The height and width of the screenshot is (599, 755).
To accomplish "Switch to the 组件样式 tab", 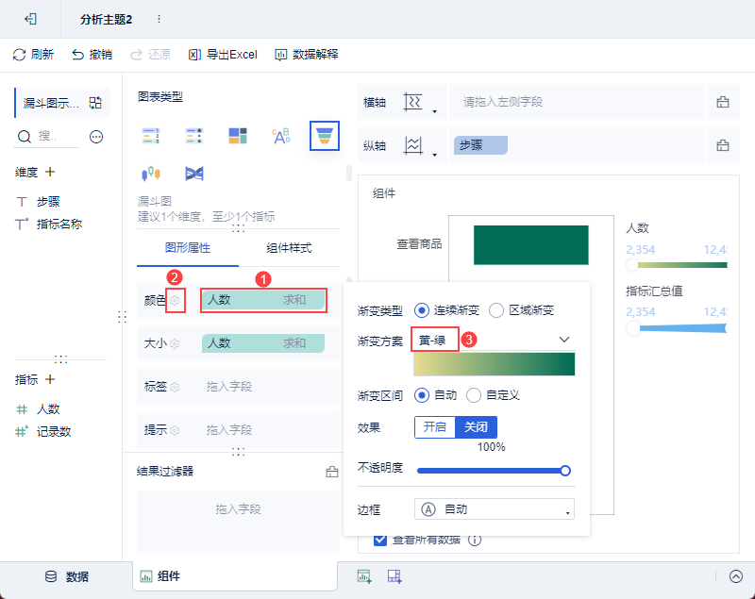I will pyautogui.click(x=289, y=248).
